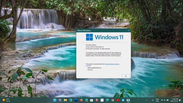Viewport: 183px width, 103px height.
Task: Open the clock showing 12:40 PM
Action: [174, 100]
